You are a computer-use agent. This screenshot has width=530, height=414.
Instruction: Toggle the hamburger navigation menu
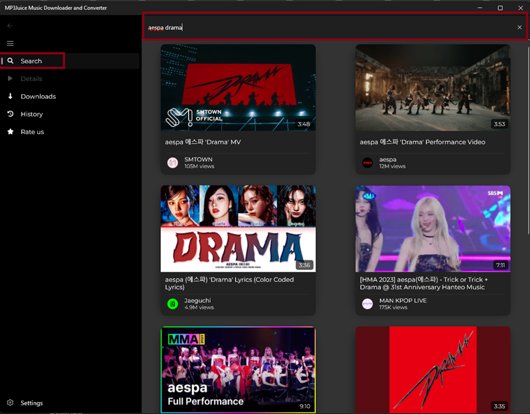point(10,43)
